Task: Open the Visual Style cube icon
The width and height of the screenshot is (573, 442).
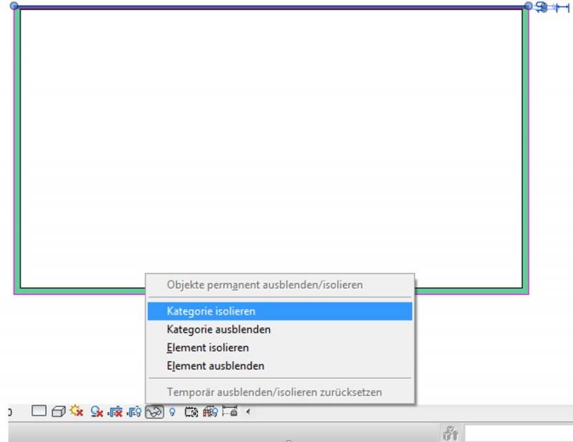Action: pos(58,412)
